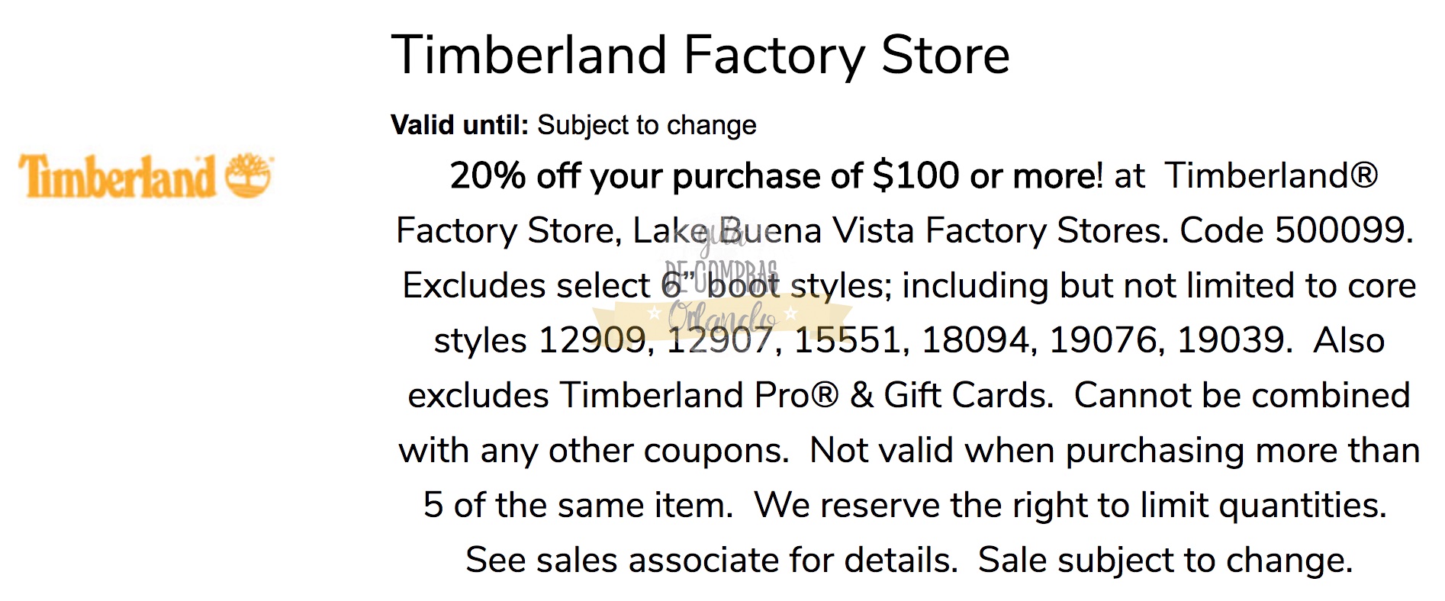Click style number 12909
Screen dimensions: 1445x601
coord(592,340)
